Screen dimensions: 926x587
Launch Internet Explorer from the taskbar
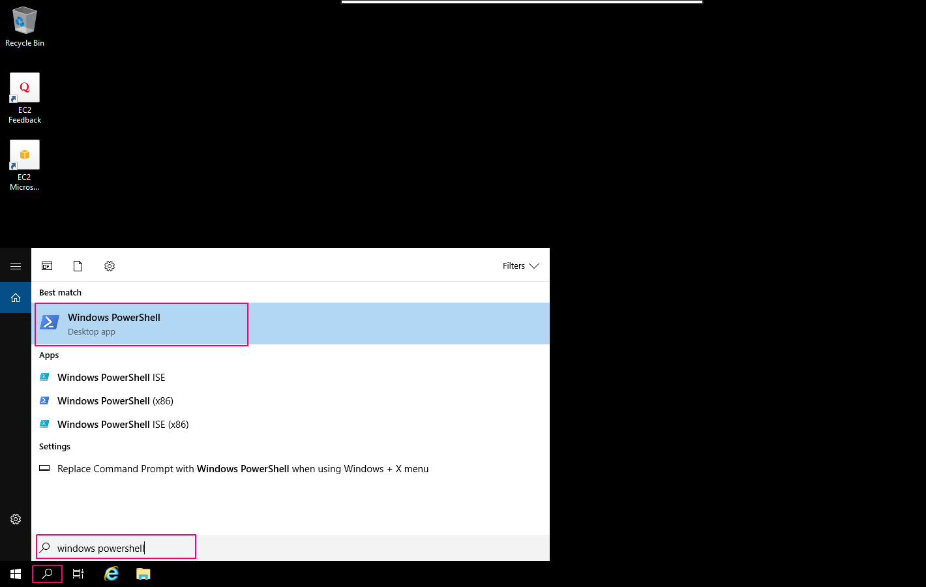(112, 574)
